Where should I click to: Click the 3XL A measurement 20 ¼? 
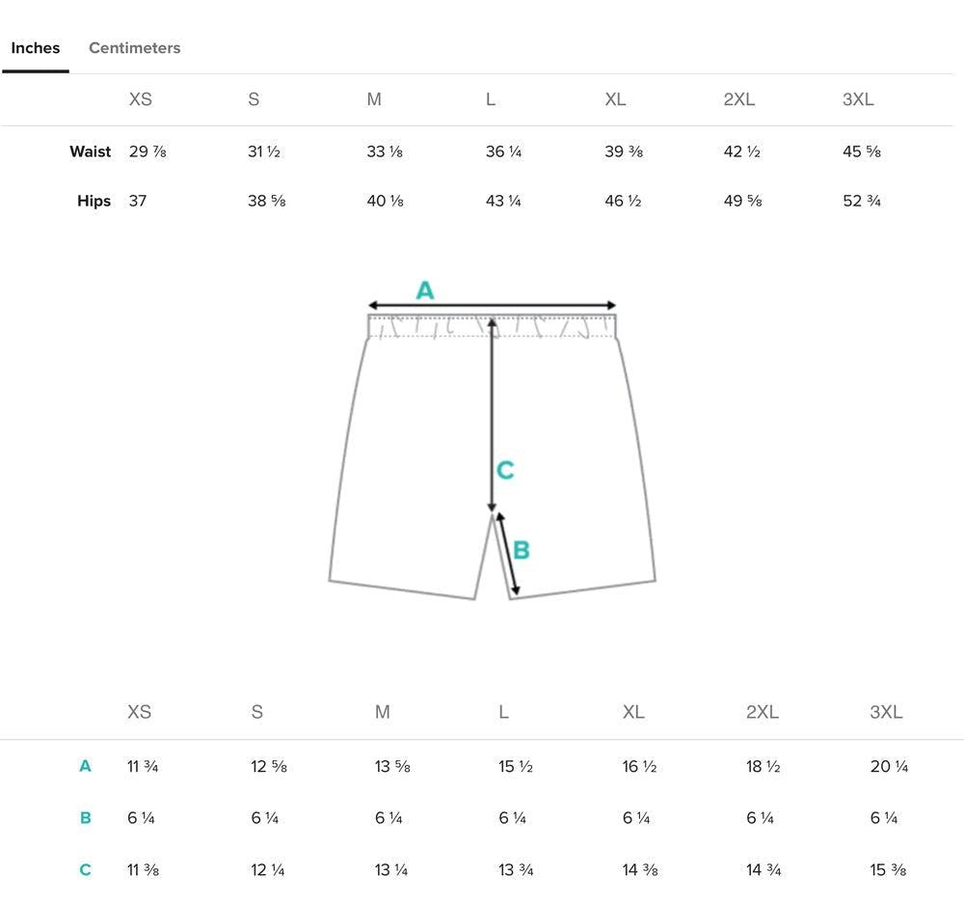pyautogui.click(x=889, y=767)
